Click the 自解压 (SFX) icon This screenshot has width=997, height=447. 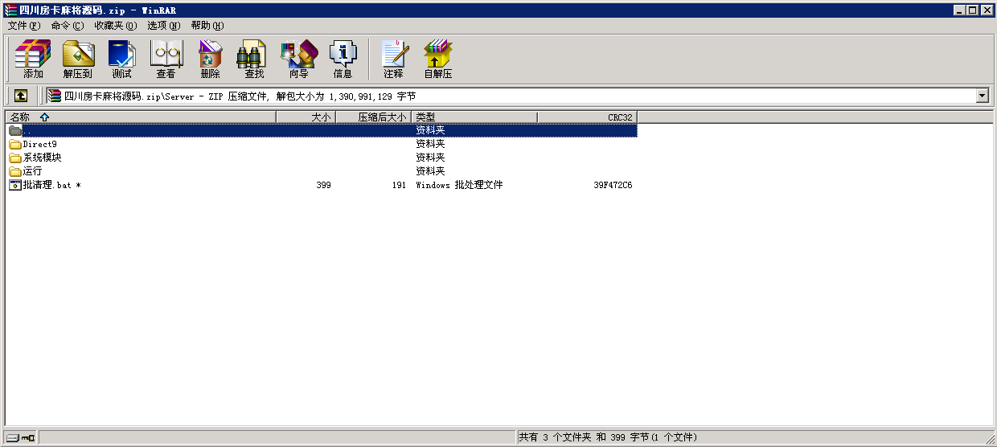click(x=438, y=59)
